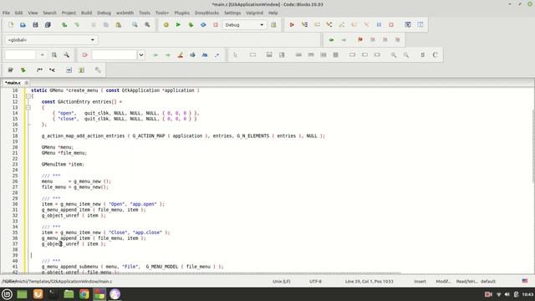Toggle browse mark with the red flag icon
This screenshot has width=535, height=301.
click(x=360, y=40)
